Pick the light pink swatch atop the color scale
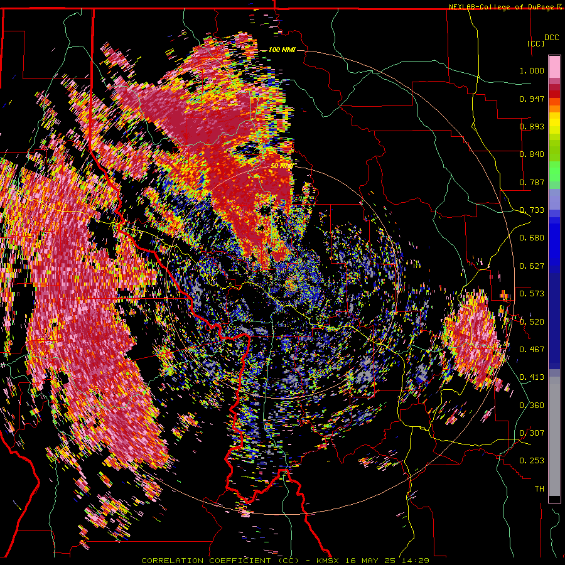The width and height of the screenshot is (565, 565). 554,67
